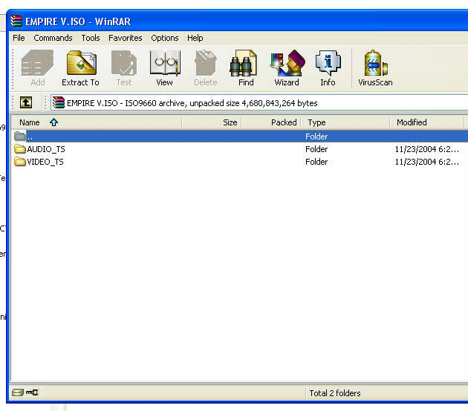Open the Tools menu
Image resolution: width=468 pixels, height=411 pixels.
click(x=91, y=38)
